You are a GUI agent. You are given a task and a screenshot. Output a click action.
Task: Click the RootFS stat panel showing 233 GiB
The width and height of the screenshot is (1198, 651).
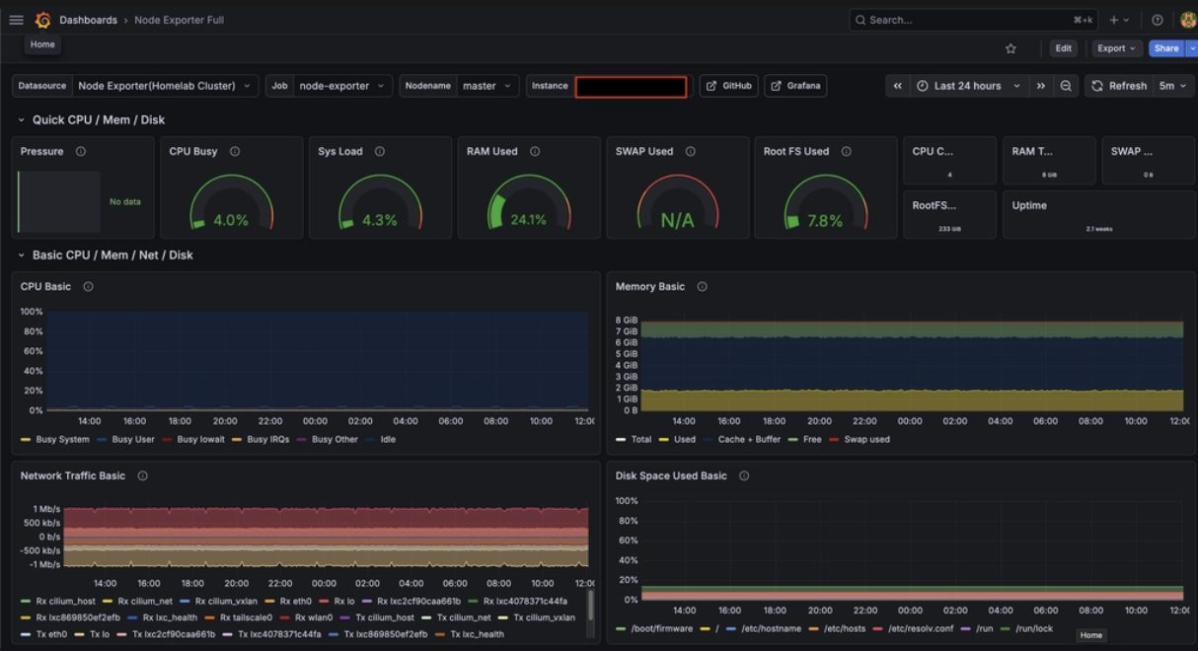[949, 215]
